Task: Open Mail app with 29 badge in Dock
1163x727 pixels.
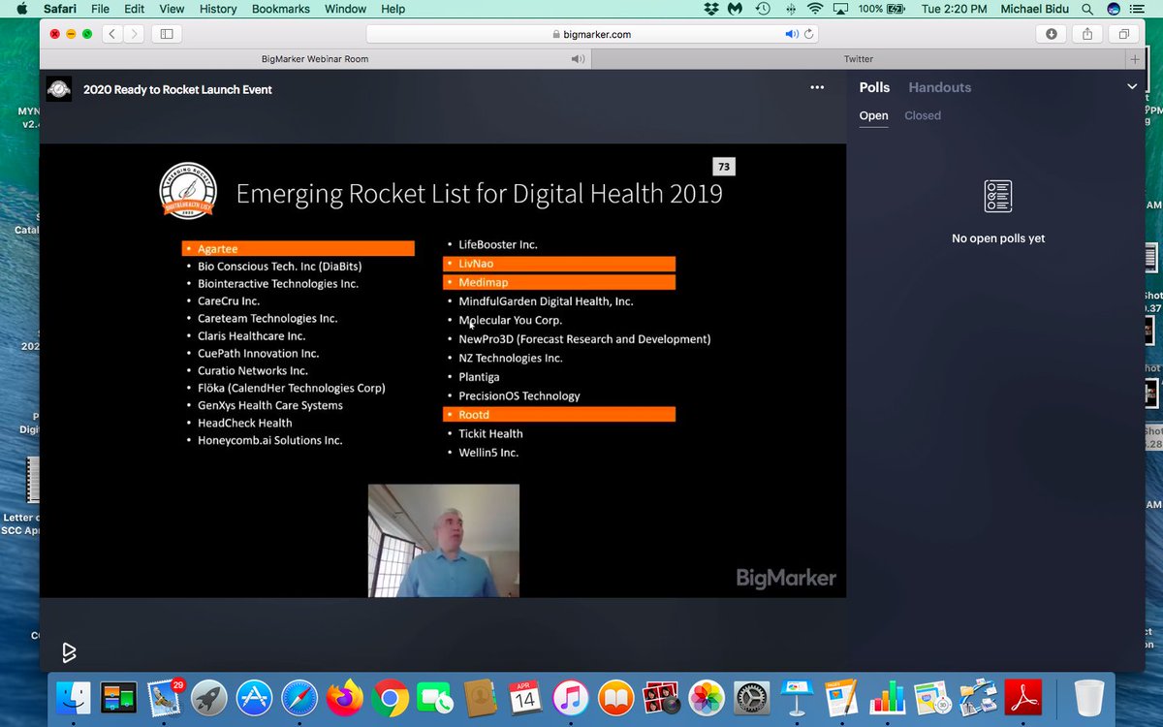Action: [x=165, y=698]
